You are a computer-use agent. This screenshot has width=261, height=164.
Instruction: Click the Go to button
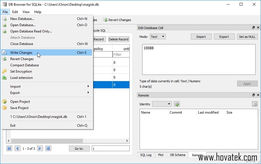click(79, 149)
